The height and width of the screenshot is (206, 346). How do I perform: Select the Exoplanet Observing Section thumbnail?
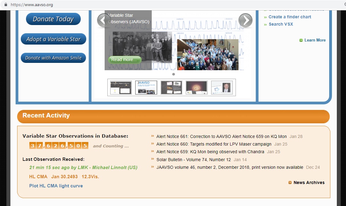coord(121,88)
